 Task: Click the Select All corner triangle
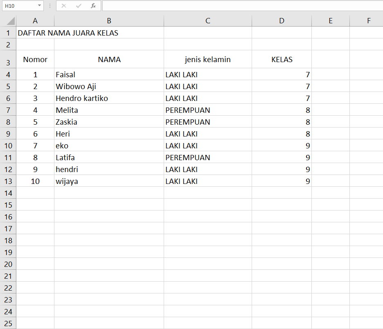coord(11,21)
